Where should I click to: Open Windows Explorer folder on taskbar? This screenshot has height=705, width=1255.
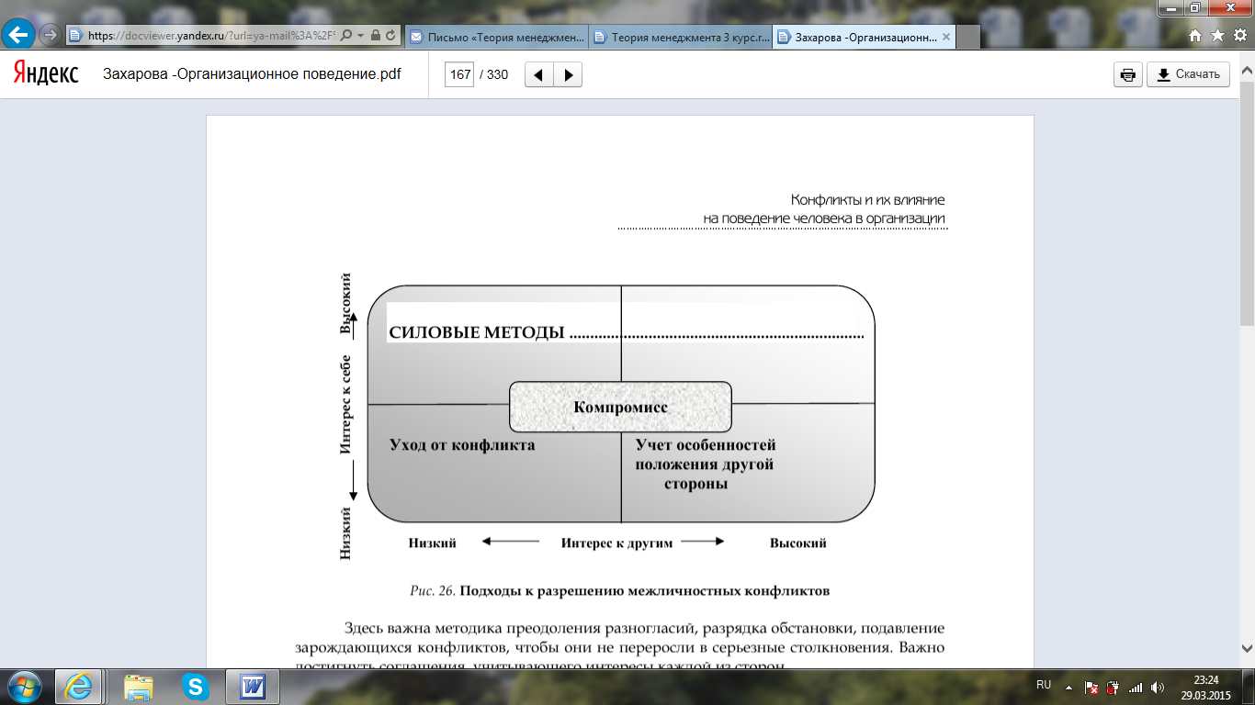click(139, 686)
